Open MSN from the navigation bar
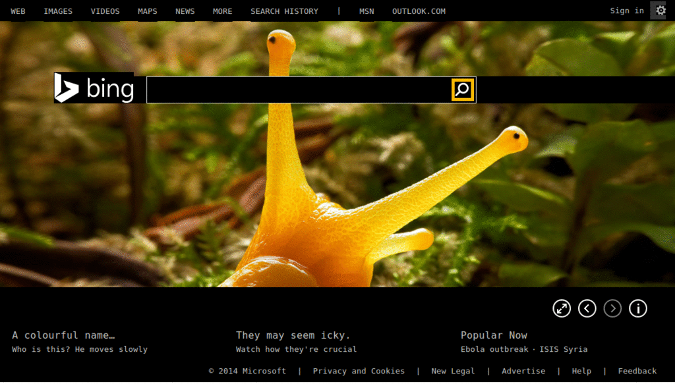The image size is (675, 390). point(366,11)
